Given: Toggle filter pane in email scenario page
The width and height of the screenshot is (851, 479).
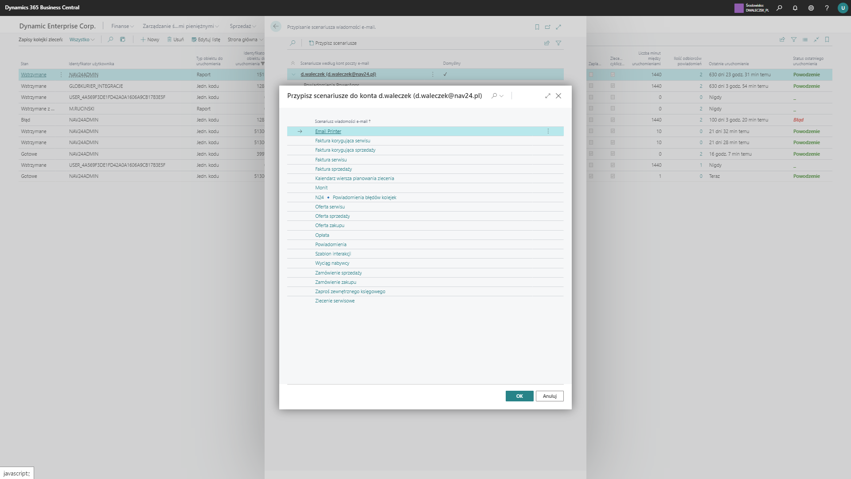Looking at the screenshot, I should tap(558, 43).
